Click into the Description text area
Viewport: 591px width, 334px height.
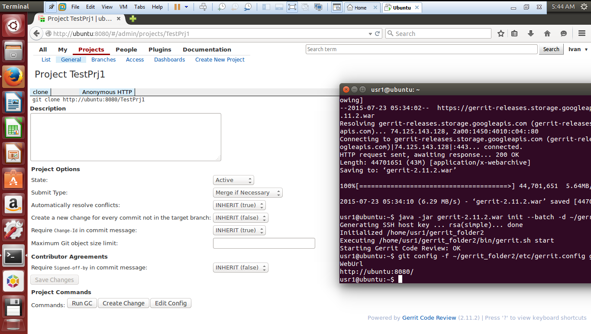(126, 137)
